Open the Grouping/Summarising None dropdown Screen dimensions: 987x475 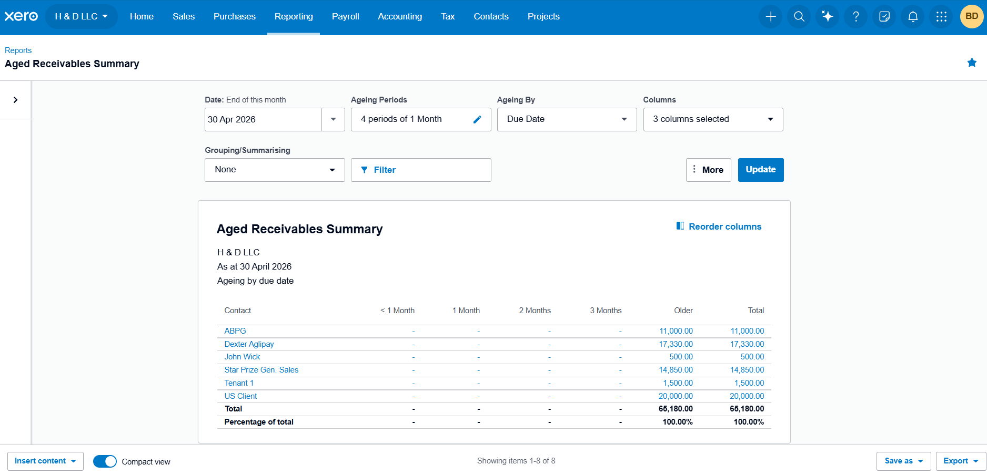(275, 170)
